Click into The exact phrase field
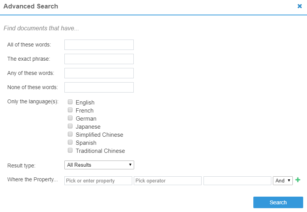The height and width of the screenshot is (212, 307). [x=99, y=59]
